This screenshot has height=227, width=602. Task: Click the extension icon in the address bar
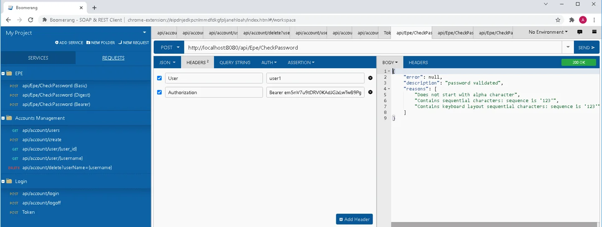(44, 20)
